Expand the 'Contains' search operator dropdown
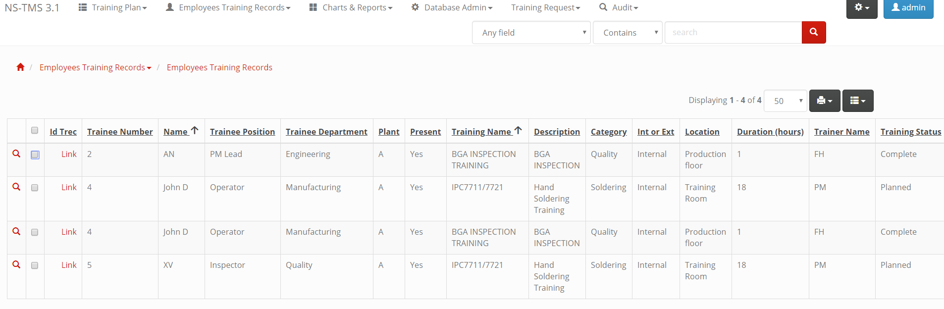Screen dimensions: 944x309 pos(627,33)
